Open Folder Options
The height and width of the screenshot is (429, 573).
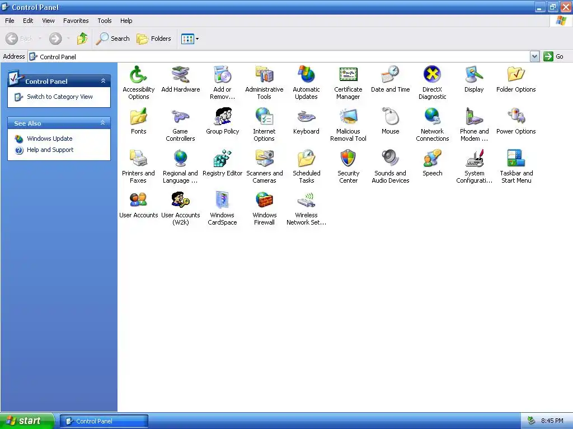pyautogui.click(x=516, y=79)
